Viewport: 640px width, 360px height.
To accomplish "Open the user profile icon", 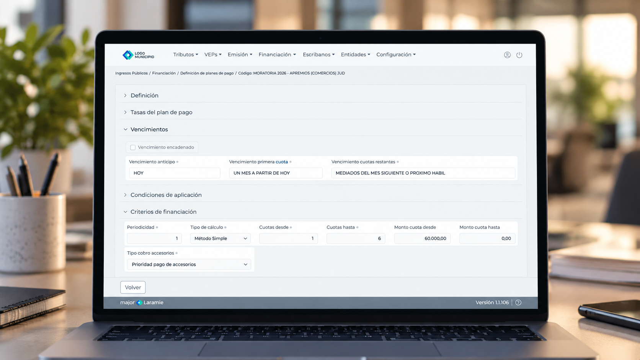I will pyautogui.click(x=507, y=55).
